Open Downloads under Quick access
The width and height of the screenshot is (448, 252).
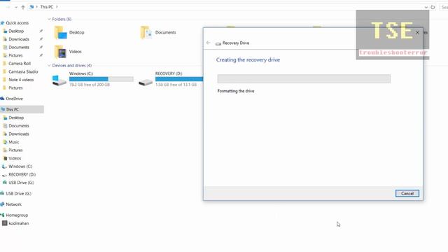click(19, 39)
